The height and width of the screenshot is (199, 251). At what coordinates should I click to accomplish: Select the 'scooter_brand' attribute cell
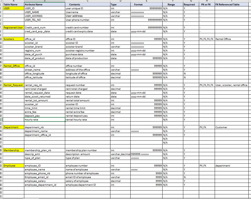(44, 47)
